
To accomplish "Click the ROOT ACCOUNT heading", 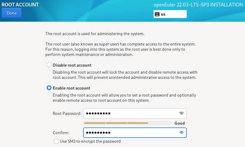I will (20, 4).
